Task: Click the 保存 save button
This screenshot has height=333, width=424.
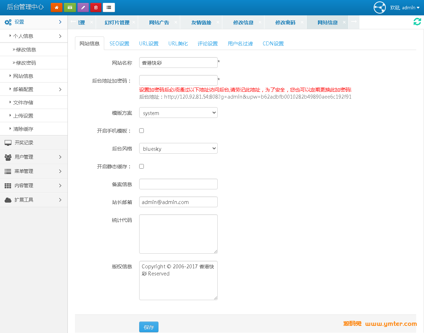Action: (149, 327)
